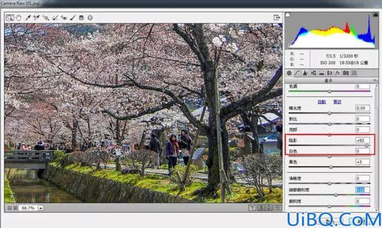Image resolution: width=382 pixels, height=228 pixels.
Task: Pick the White Balance eyedropper tool
Action: click(28, 18)
